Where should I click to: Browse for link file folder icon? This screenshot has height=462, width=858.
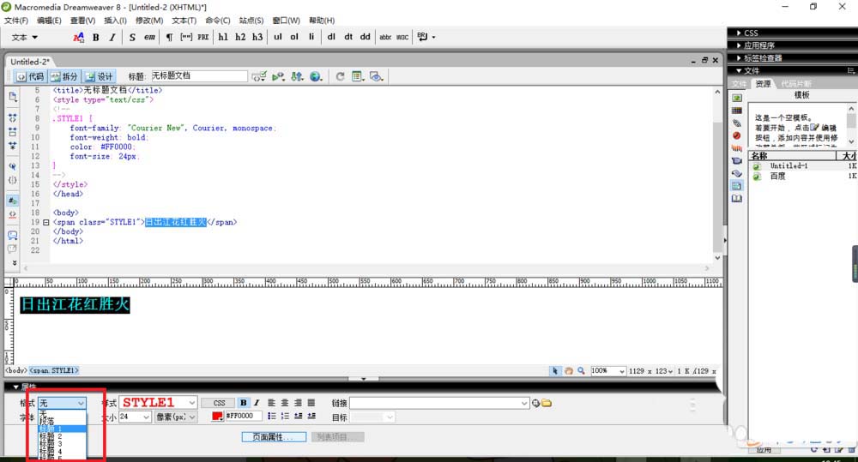click(547, 403)
